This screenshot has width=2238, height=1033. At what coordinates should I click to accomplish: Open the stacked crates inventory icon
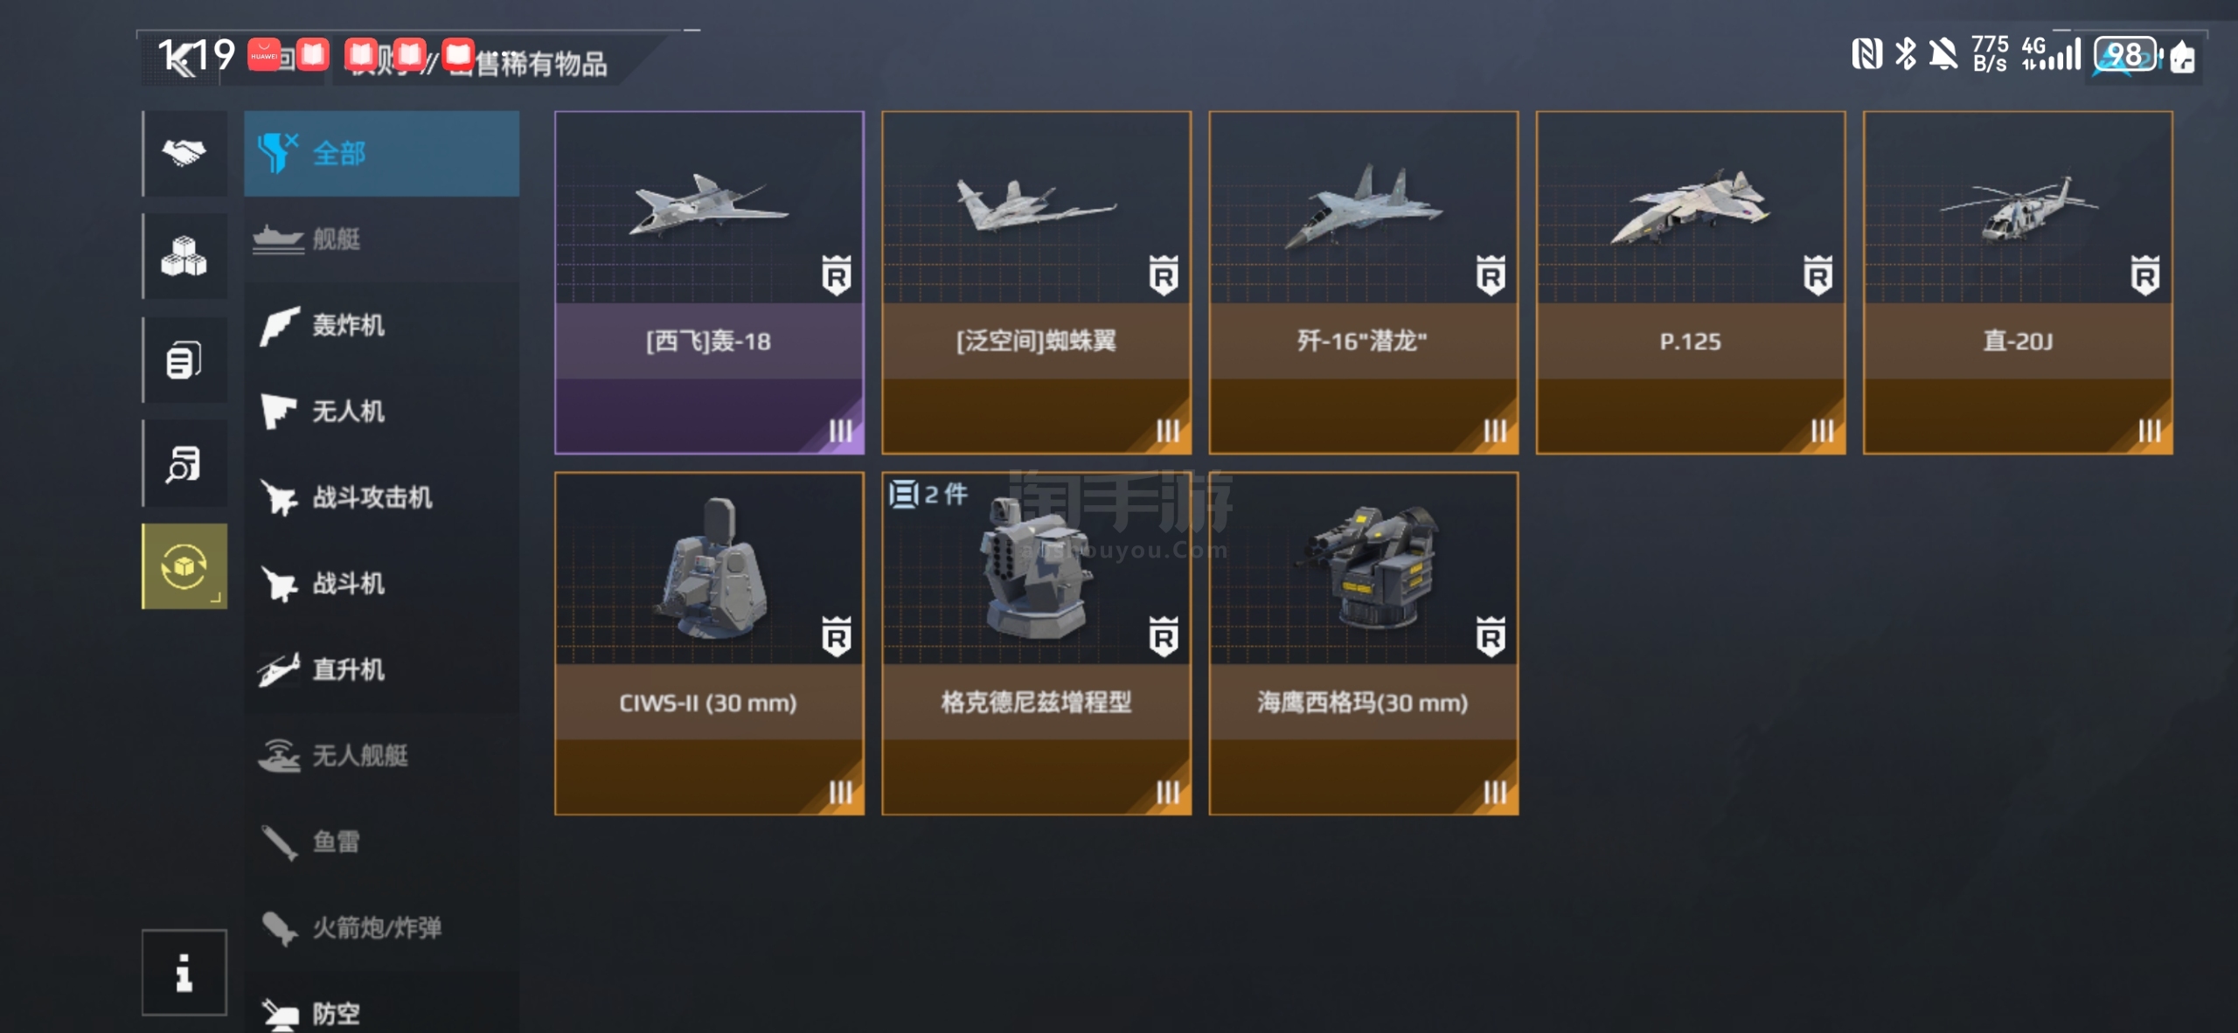point(184,256)
